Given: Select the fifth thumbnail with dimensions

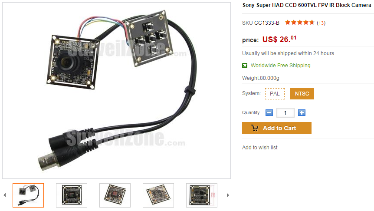Looking at the screenshot, I should pos(202,195).
